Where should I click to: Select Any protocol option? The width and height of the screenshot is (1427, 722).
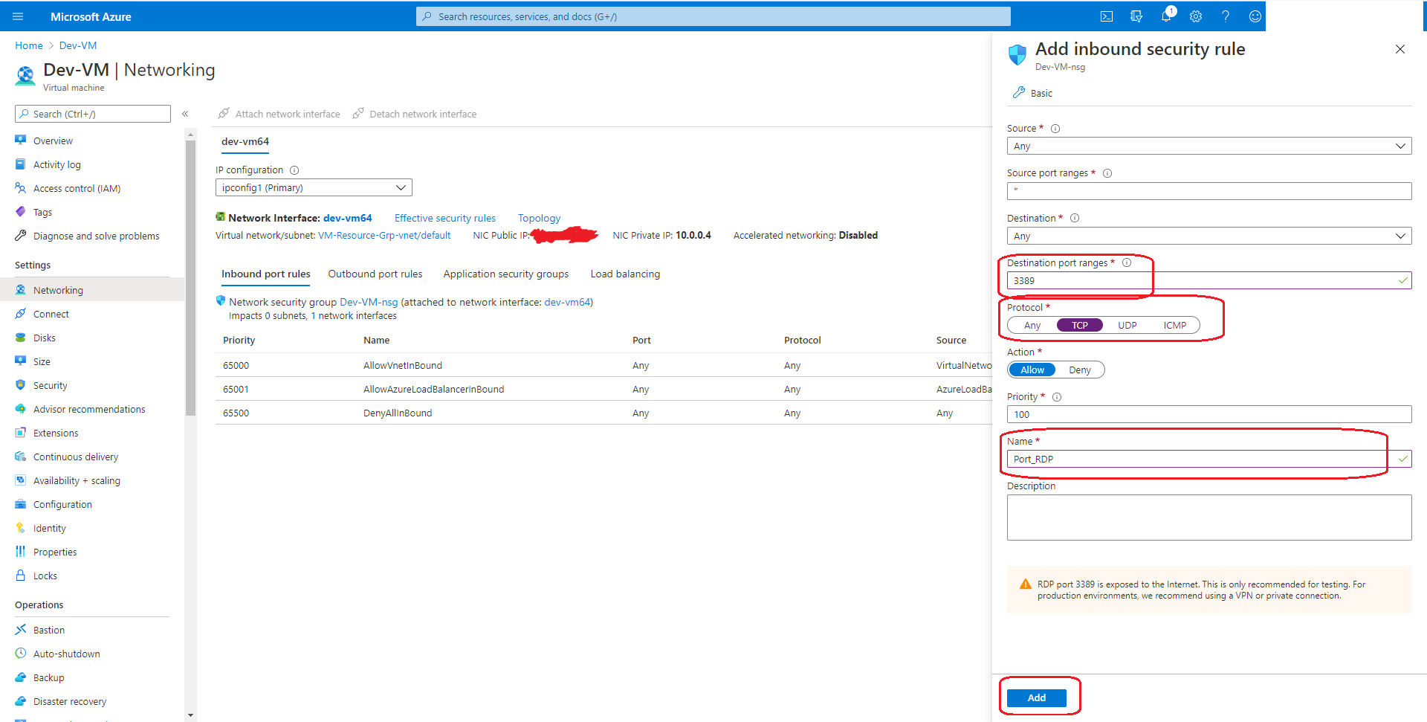[1032, 326]
